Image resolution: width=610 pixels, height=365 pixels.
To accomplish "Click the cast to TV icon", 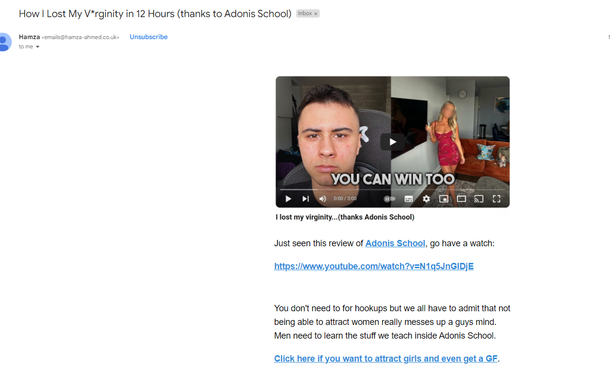I will [x=479, y=199].
